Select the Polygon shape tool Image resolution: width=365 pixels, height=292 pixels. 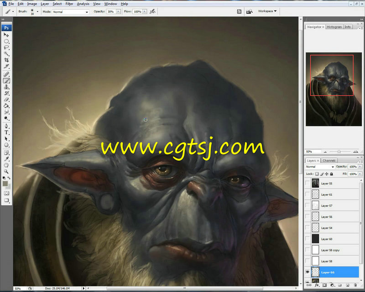coord(6,145)
